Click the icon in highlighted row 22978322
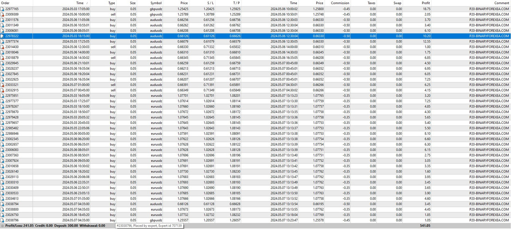The height and width of the screenshot is (229, 511). click(x=2, y=36)
